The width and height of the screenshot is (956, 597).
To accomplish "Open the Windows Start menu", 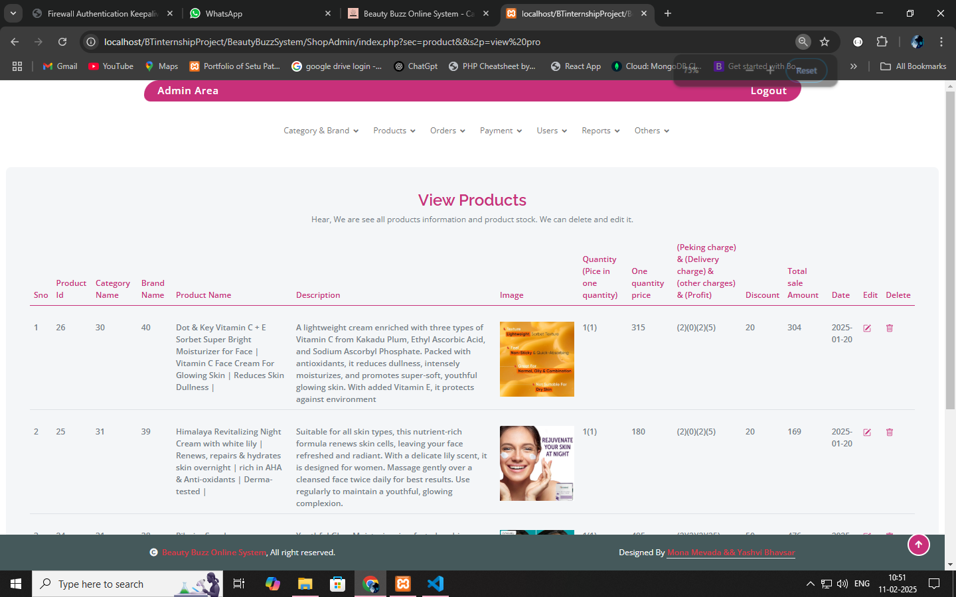I will click(16, 584).
